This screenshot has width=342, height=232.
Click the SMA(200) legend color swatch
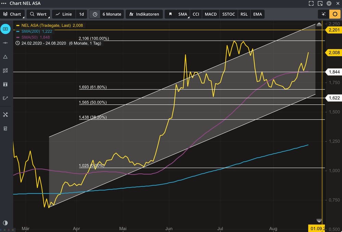pyautogui.click(x=18, y=31)
